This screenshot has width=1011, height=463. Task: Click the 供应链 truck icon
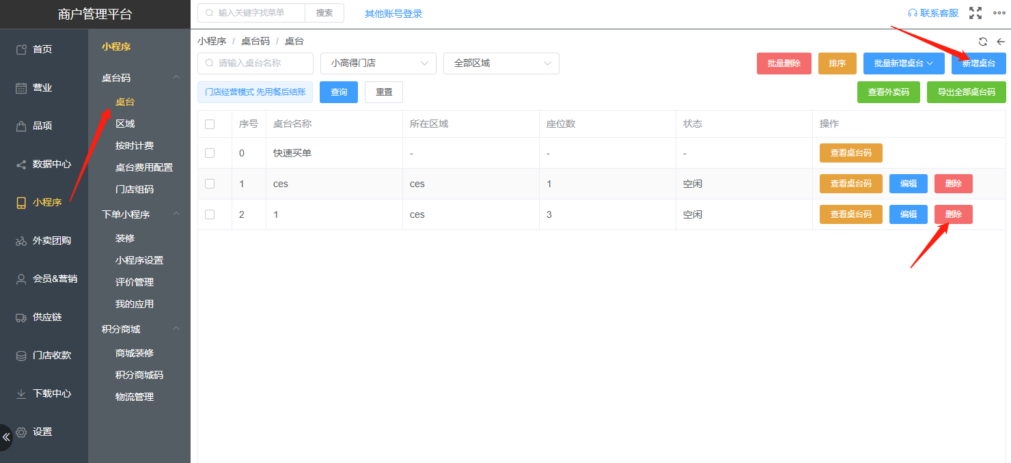[21, 317]
